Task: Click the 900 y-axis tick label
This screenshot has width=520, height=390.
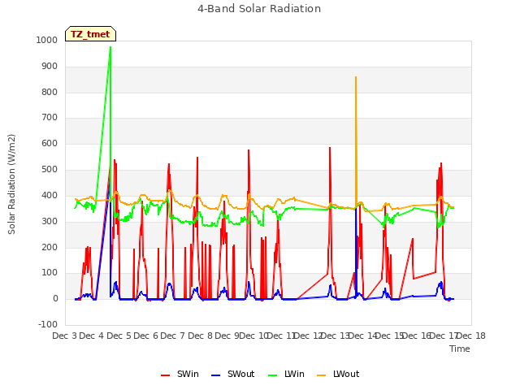Action: click(x=50, y=67)
